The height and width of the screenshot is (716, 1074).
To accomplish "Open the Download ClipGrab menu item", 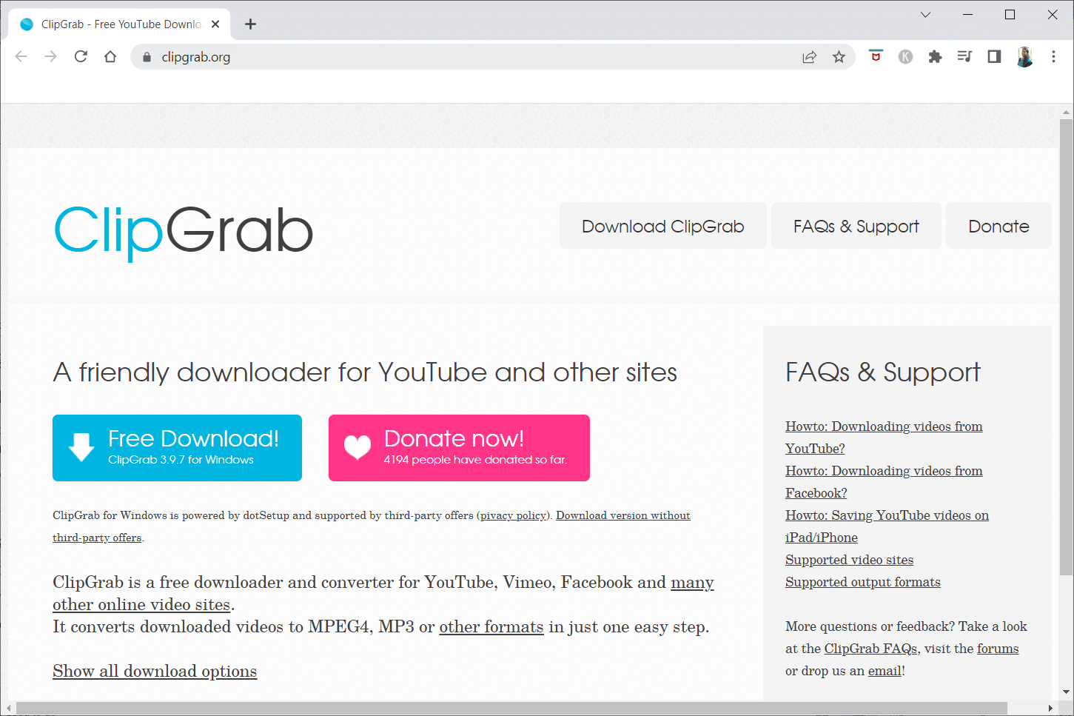I will point(662,226).
